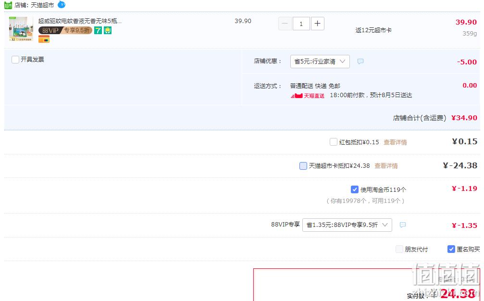Screen dimensions: 484x301
Task: Toggle the 匿名购买 anonymous purchase checkbox
Action: 451,249
